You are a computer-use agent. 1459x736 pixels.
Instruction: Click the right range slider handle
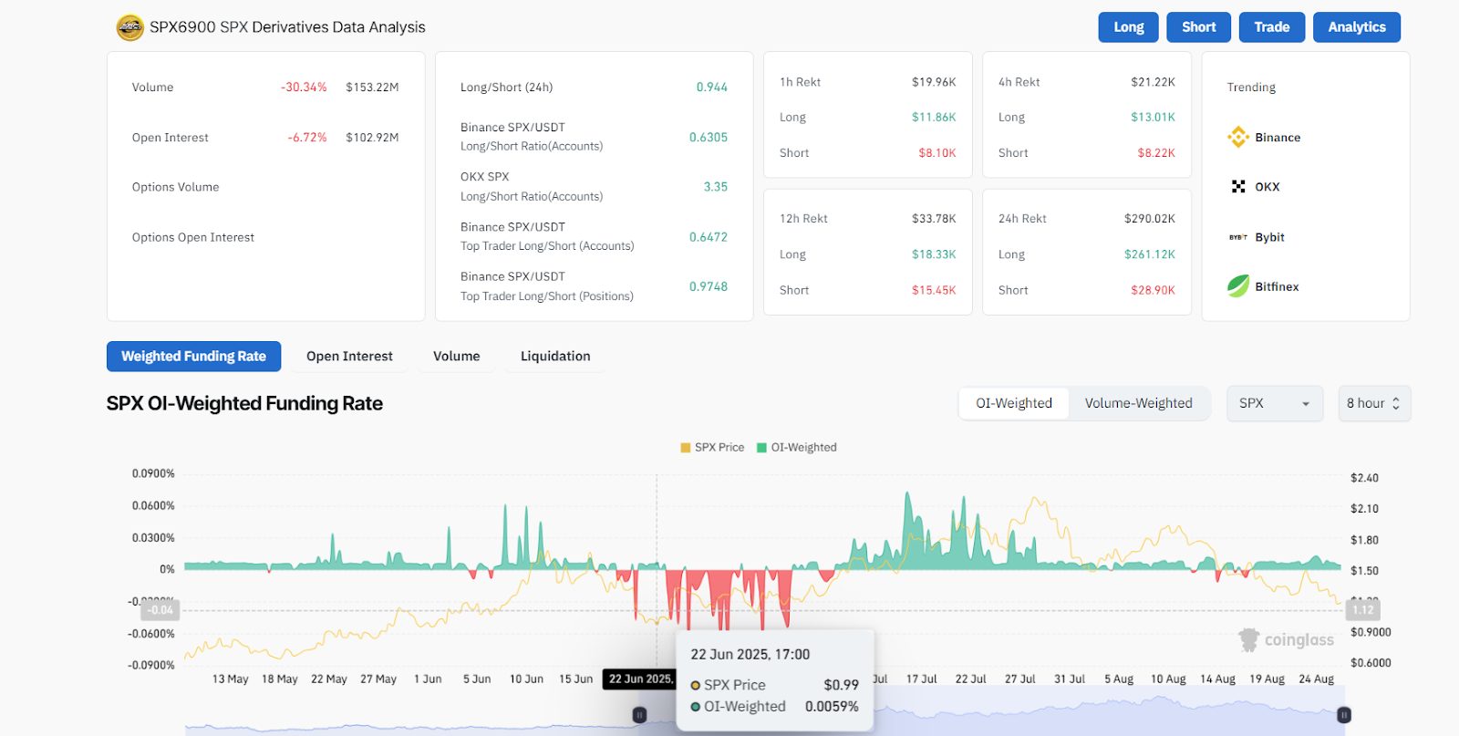coord(1343,715)
